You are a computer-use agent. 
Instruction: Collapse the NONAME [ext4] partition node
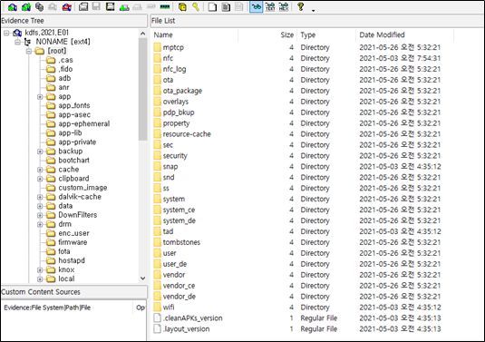click(x=17, y=42)
